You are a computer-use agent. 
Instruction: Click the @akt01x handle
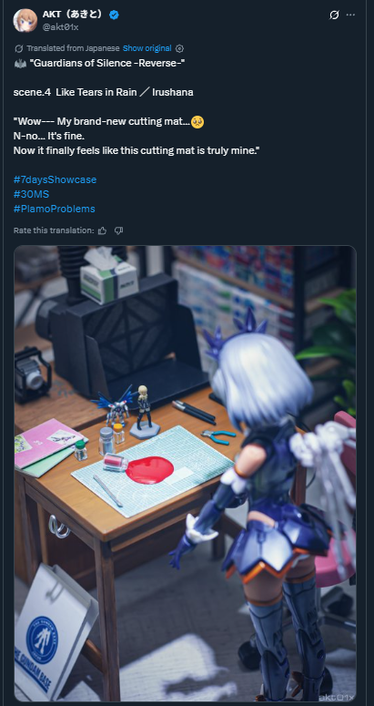61,27
